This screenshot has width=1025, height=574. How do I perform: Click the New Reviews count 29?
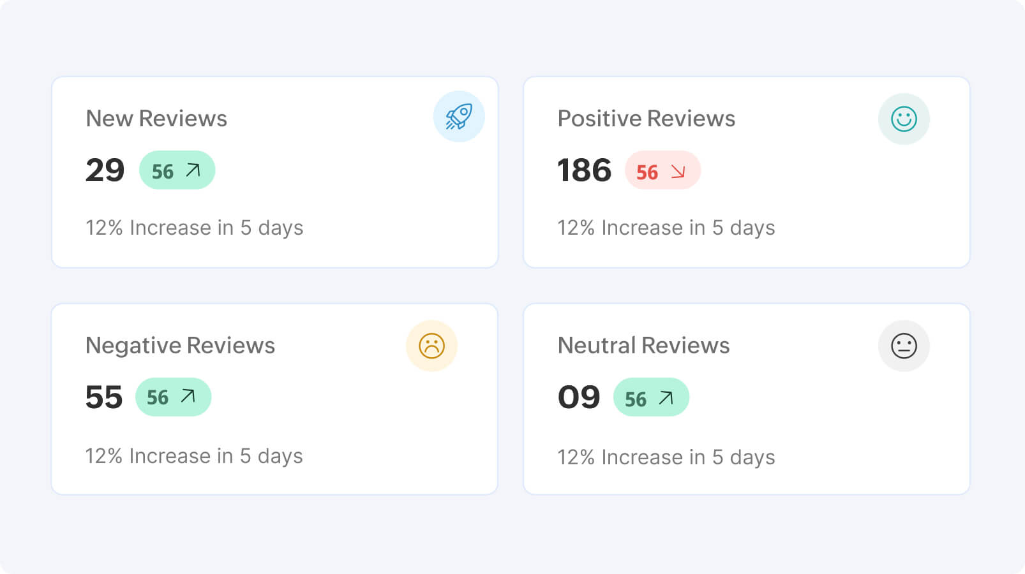point(105,170)
